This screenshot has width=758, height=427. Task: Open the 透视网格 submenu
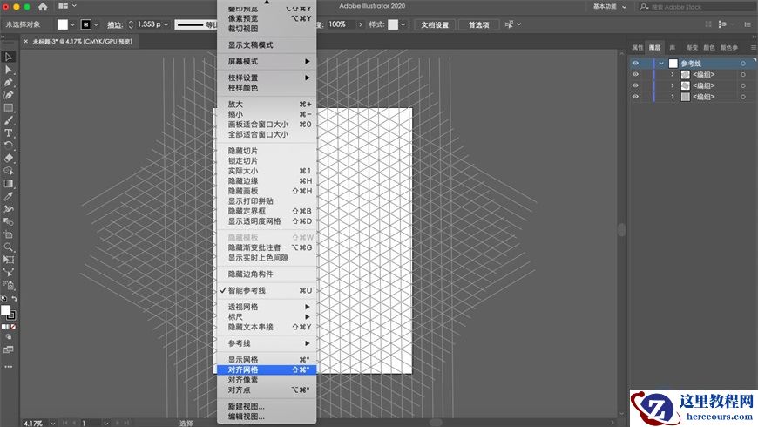pyautogui.click(x=267, y=307)
